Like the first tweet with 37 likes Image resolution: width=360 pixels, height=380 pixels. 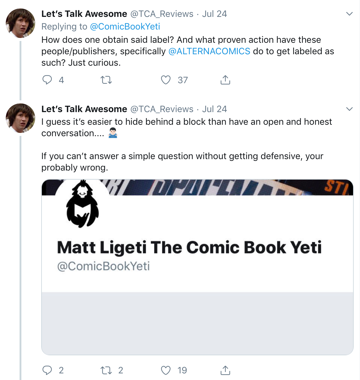(x=166, y=80)
